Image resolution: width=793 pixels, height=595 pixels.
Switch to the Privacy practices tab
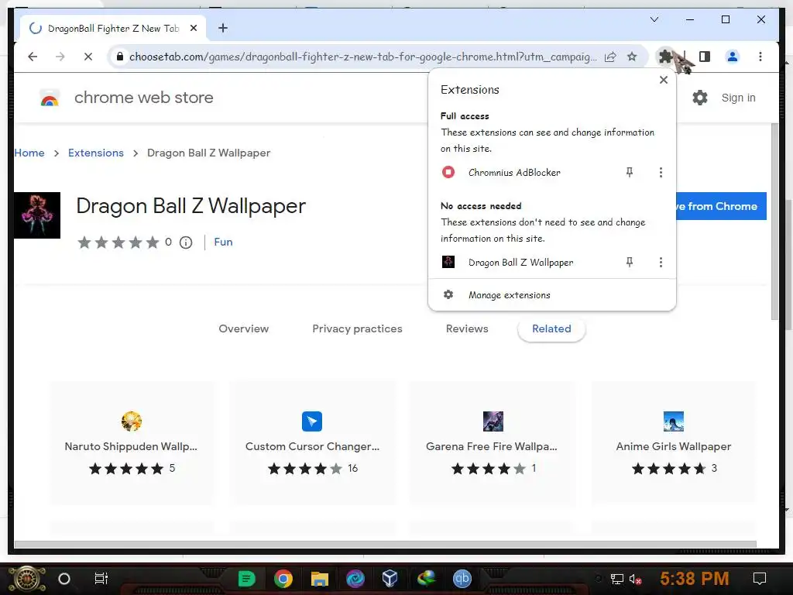[357, 328]
